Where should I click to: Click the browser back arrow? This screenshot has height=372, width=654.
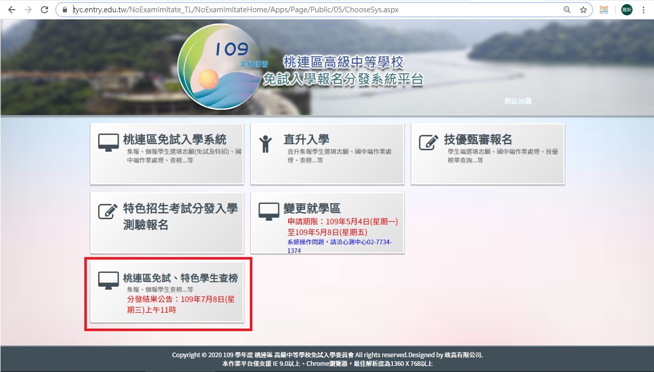11,10
